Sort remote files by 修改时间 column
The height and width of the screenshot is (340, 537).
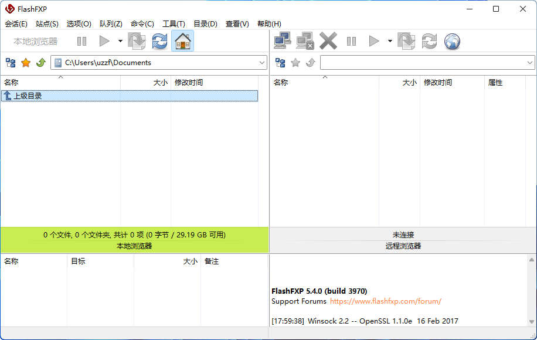[452, 83]
